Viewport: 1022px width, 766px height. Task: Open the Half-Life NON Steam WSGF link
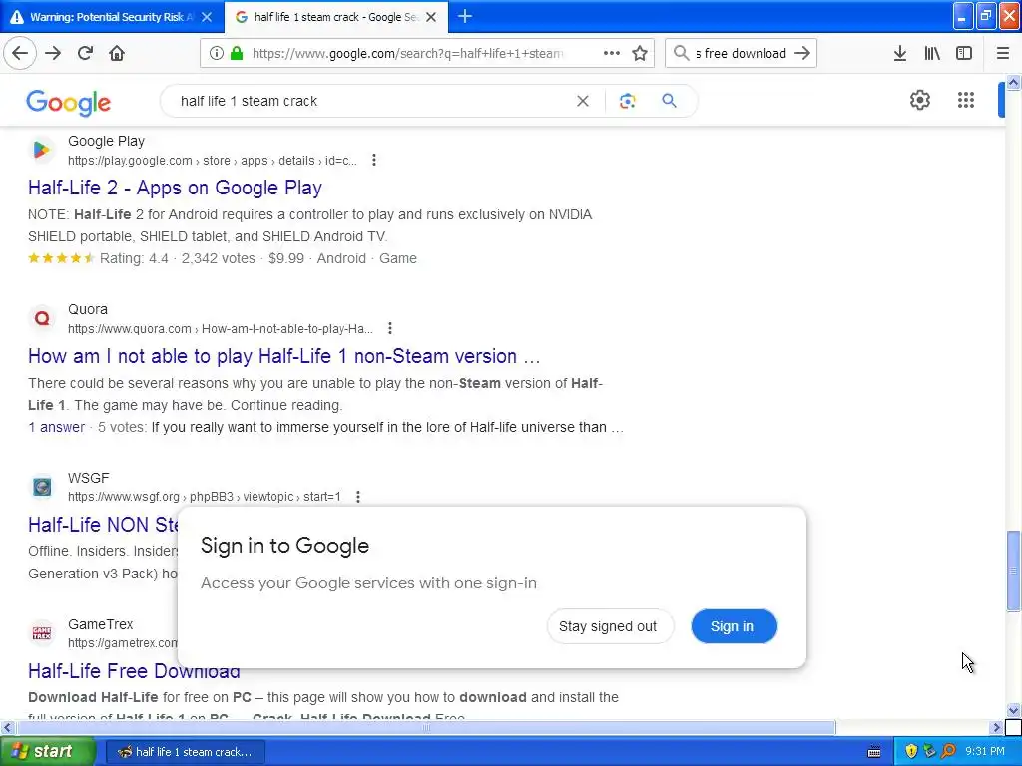tap(103, 525)
